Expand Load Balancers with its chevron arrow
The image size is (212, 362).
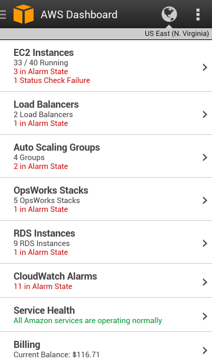[x=205, y=114]
